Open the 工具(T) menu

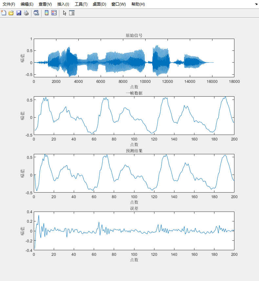[x=81, y=4]
